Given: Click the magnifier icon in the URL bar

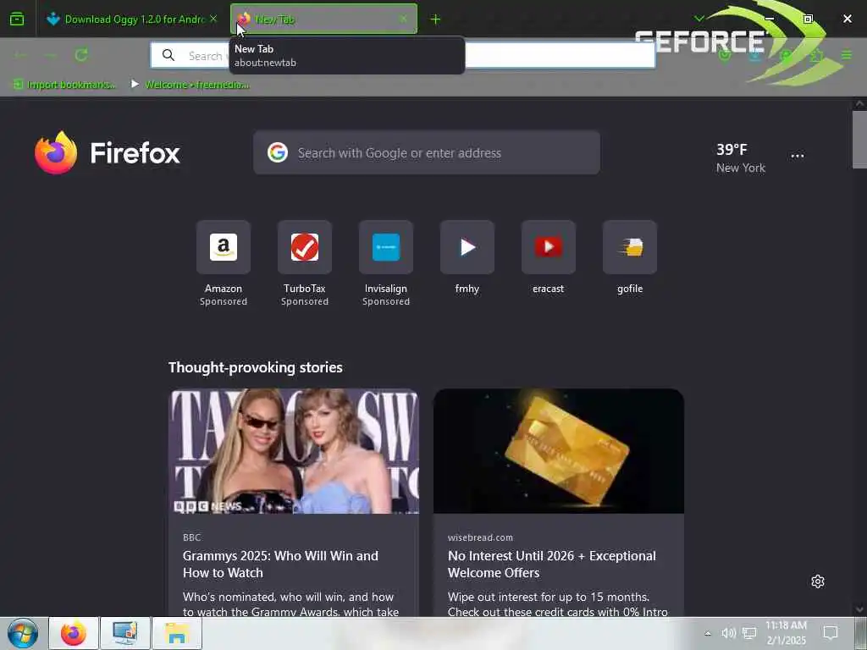Looking at the screenshot, I should tap(168, 55).
